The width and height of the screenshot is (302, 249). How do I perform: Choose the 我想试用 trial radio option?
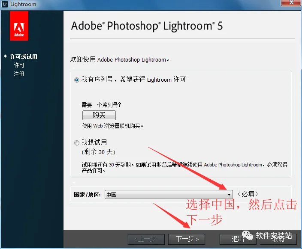77,143
